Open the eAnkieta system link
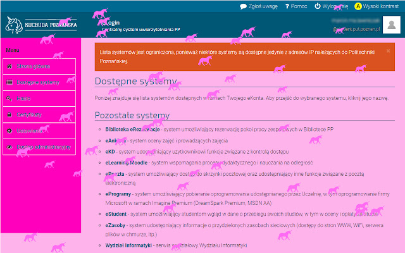 click(115, 140)
